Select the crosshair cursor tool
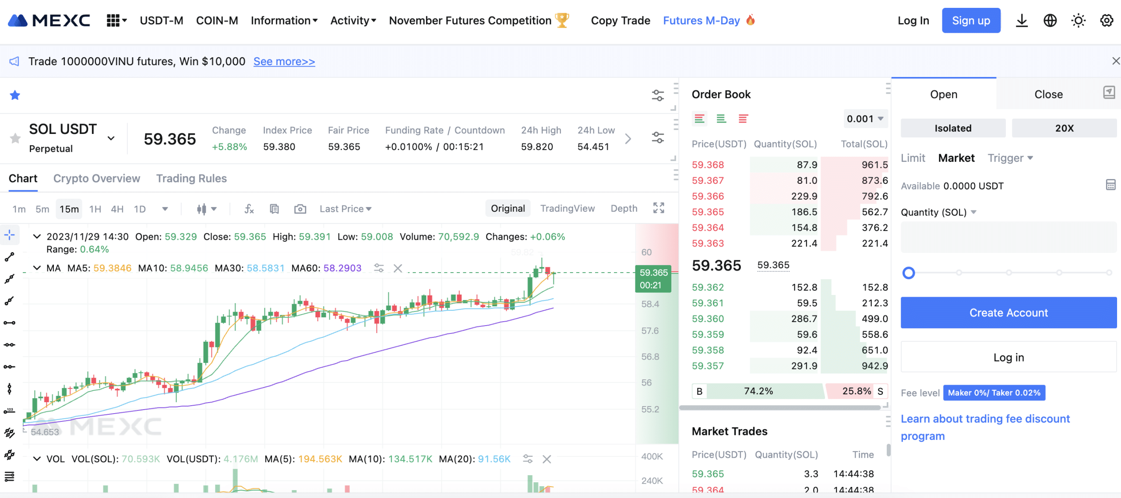Screen dimensions: 1121x498 click(x=10, y=235)
